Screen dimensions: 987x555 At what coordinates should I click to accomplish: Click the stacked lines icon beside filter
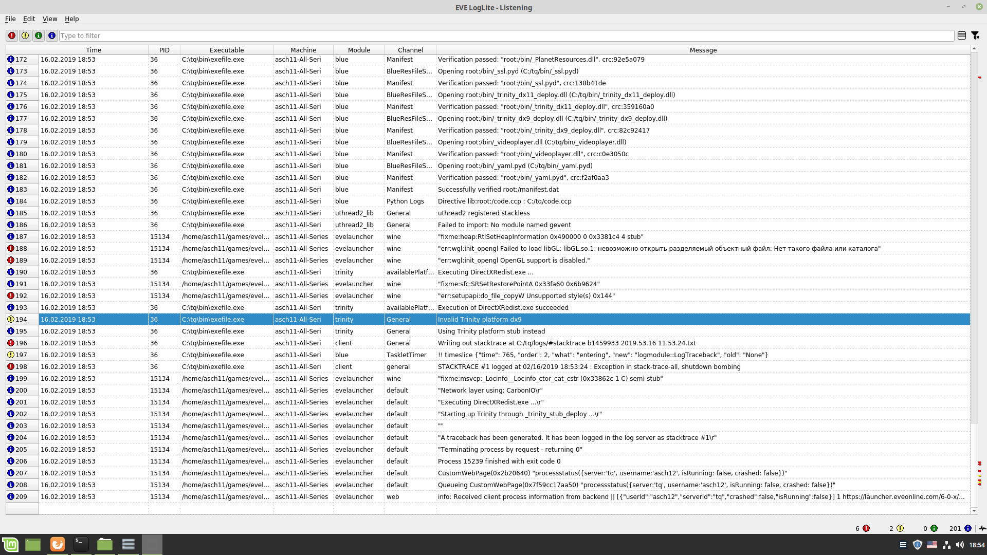click(x=962, y=35)
